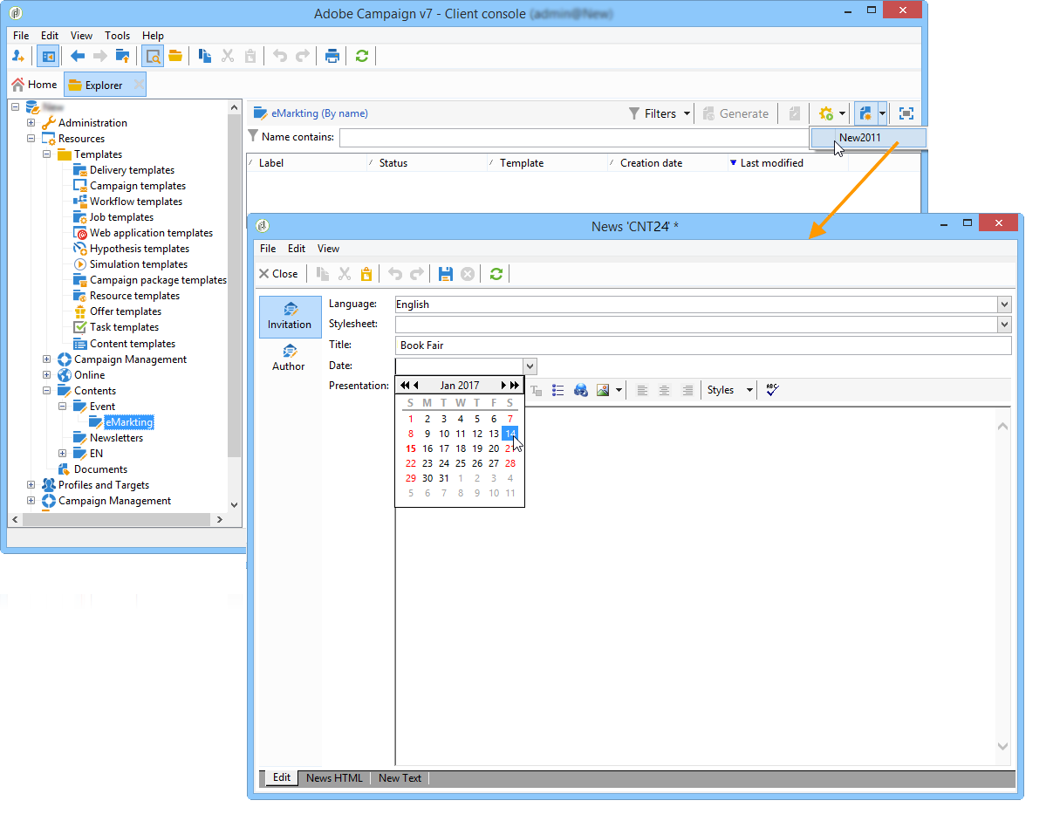This screenshot has width=1053, height=821.
Task: Toggle the navigation tree pane icon
Action: click(x=49, y=57)
